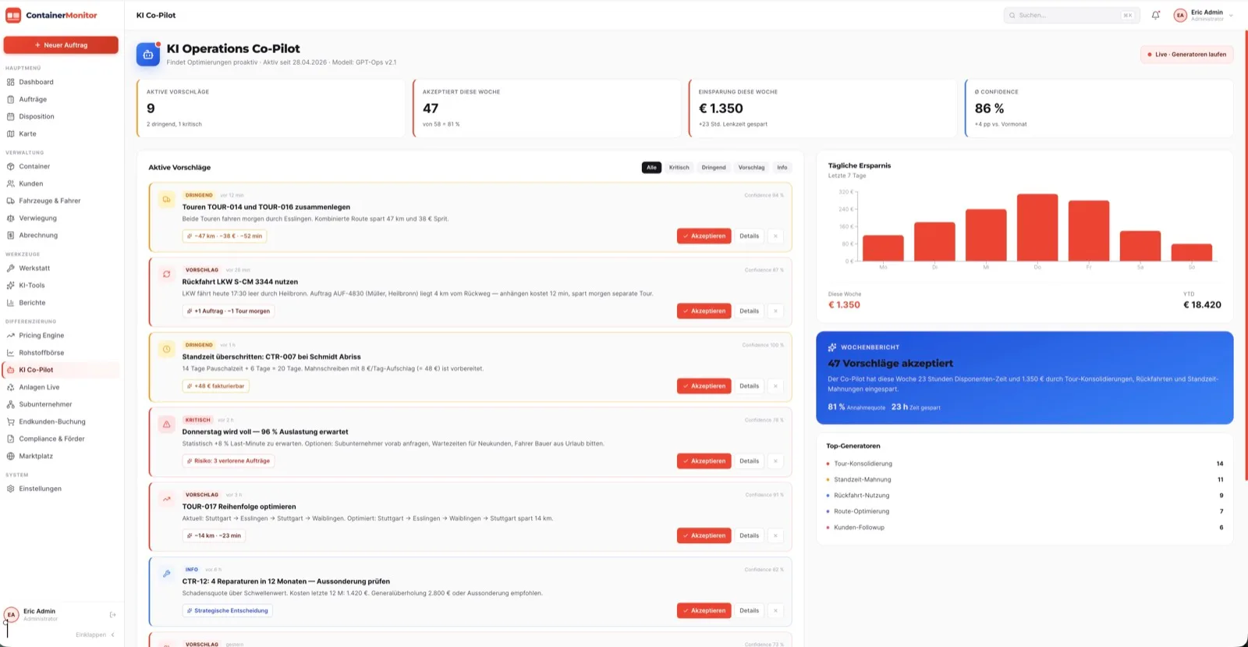The height and width of the screenshot is (647, 1248).
Task: Show Details for CTR-12 Reparaturen
Action: (x=750, y=610)
